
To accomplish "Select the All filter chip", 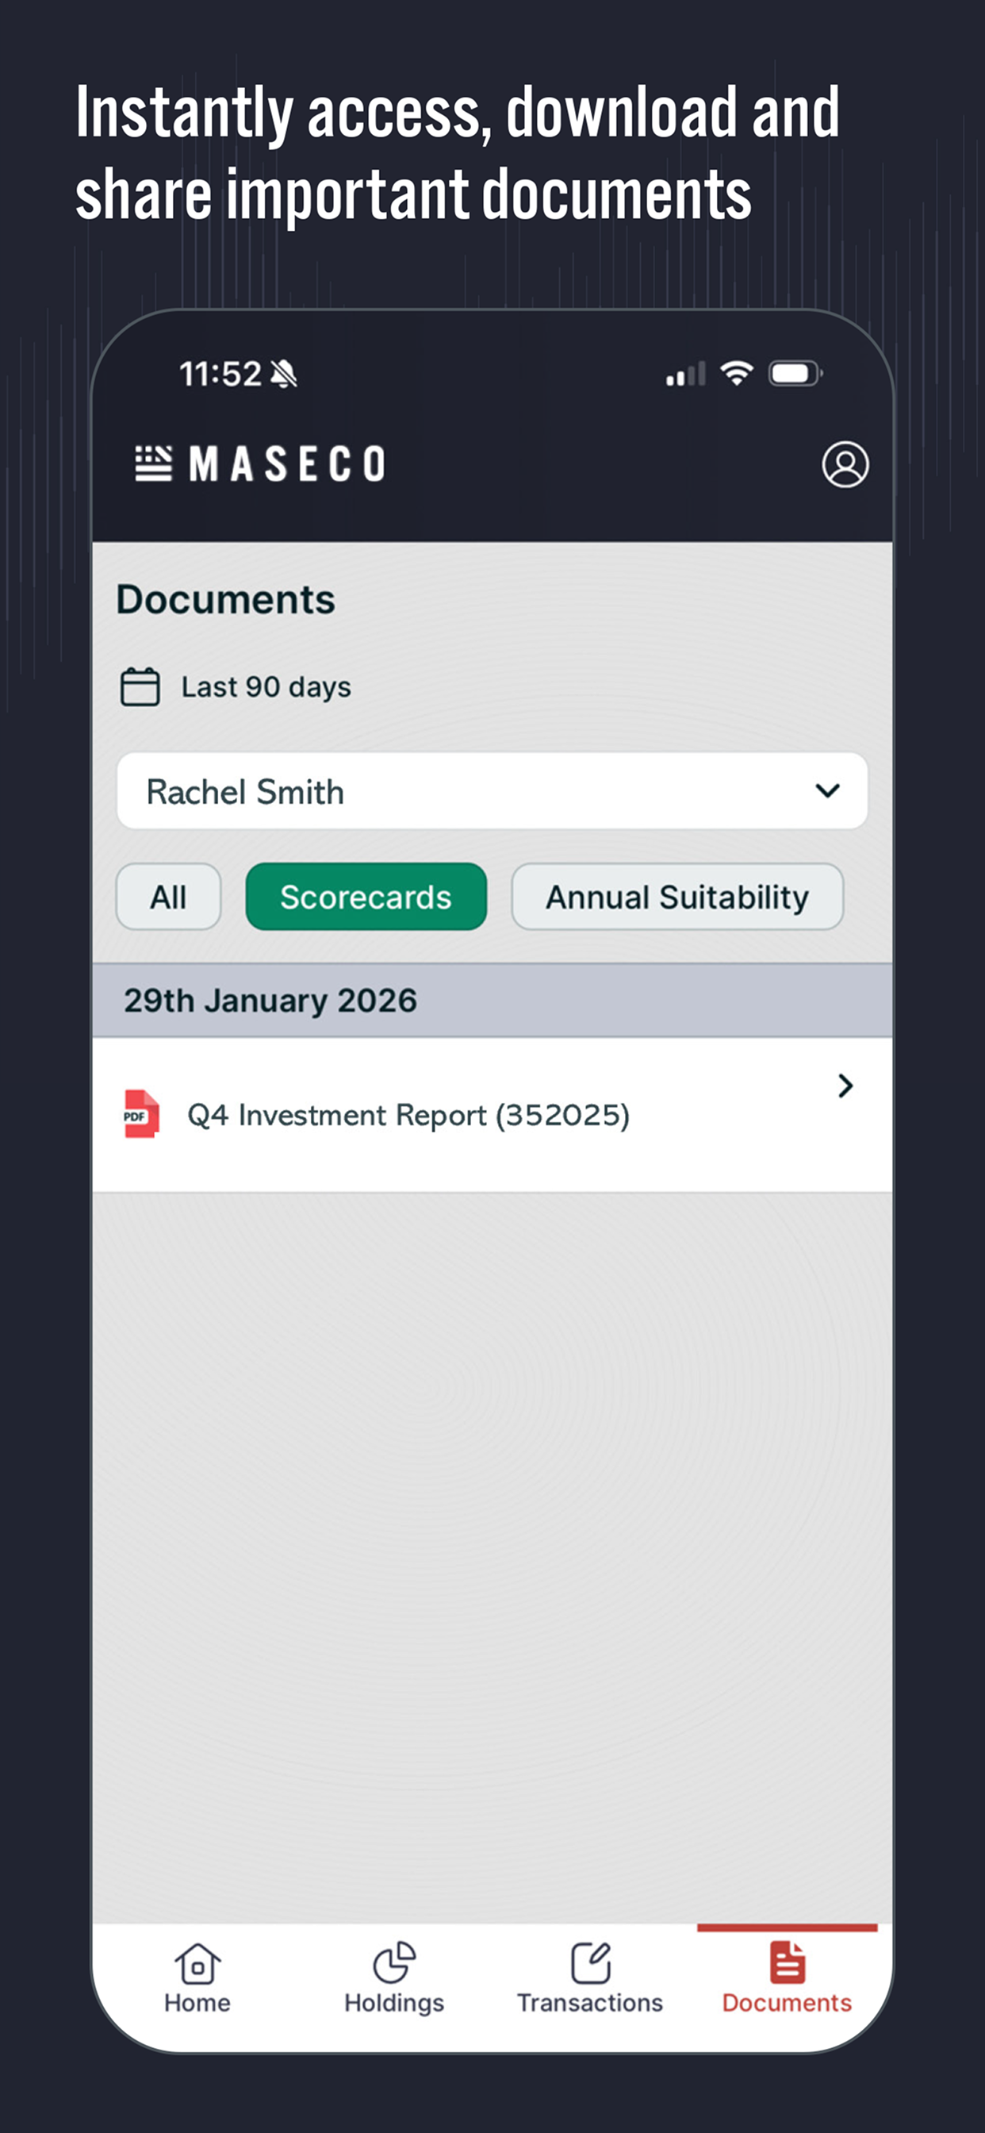I will click(x=168, y=897).
